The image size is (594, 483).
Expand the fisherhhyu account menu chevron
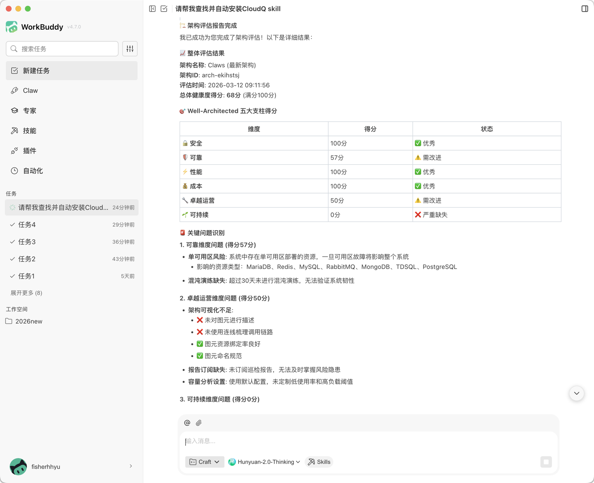(x=131, y=466)
